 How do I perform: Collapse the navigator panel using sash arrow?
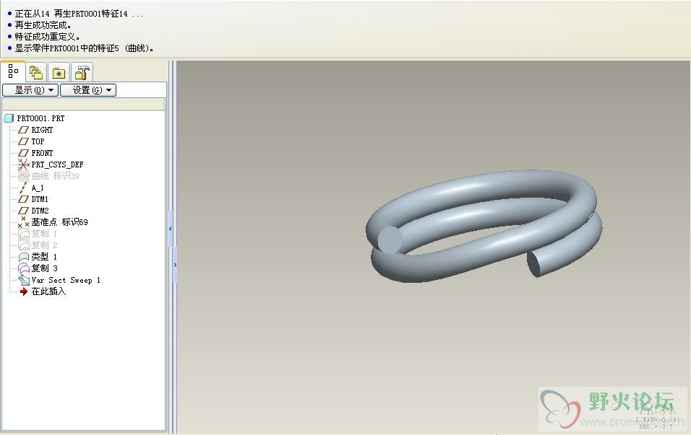pyautogui.click(x=170, y=229)
